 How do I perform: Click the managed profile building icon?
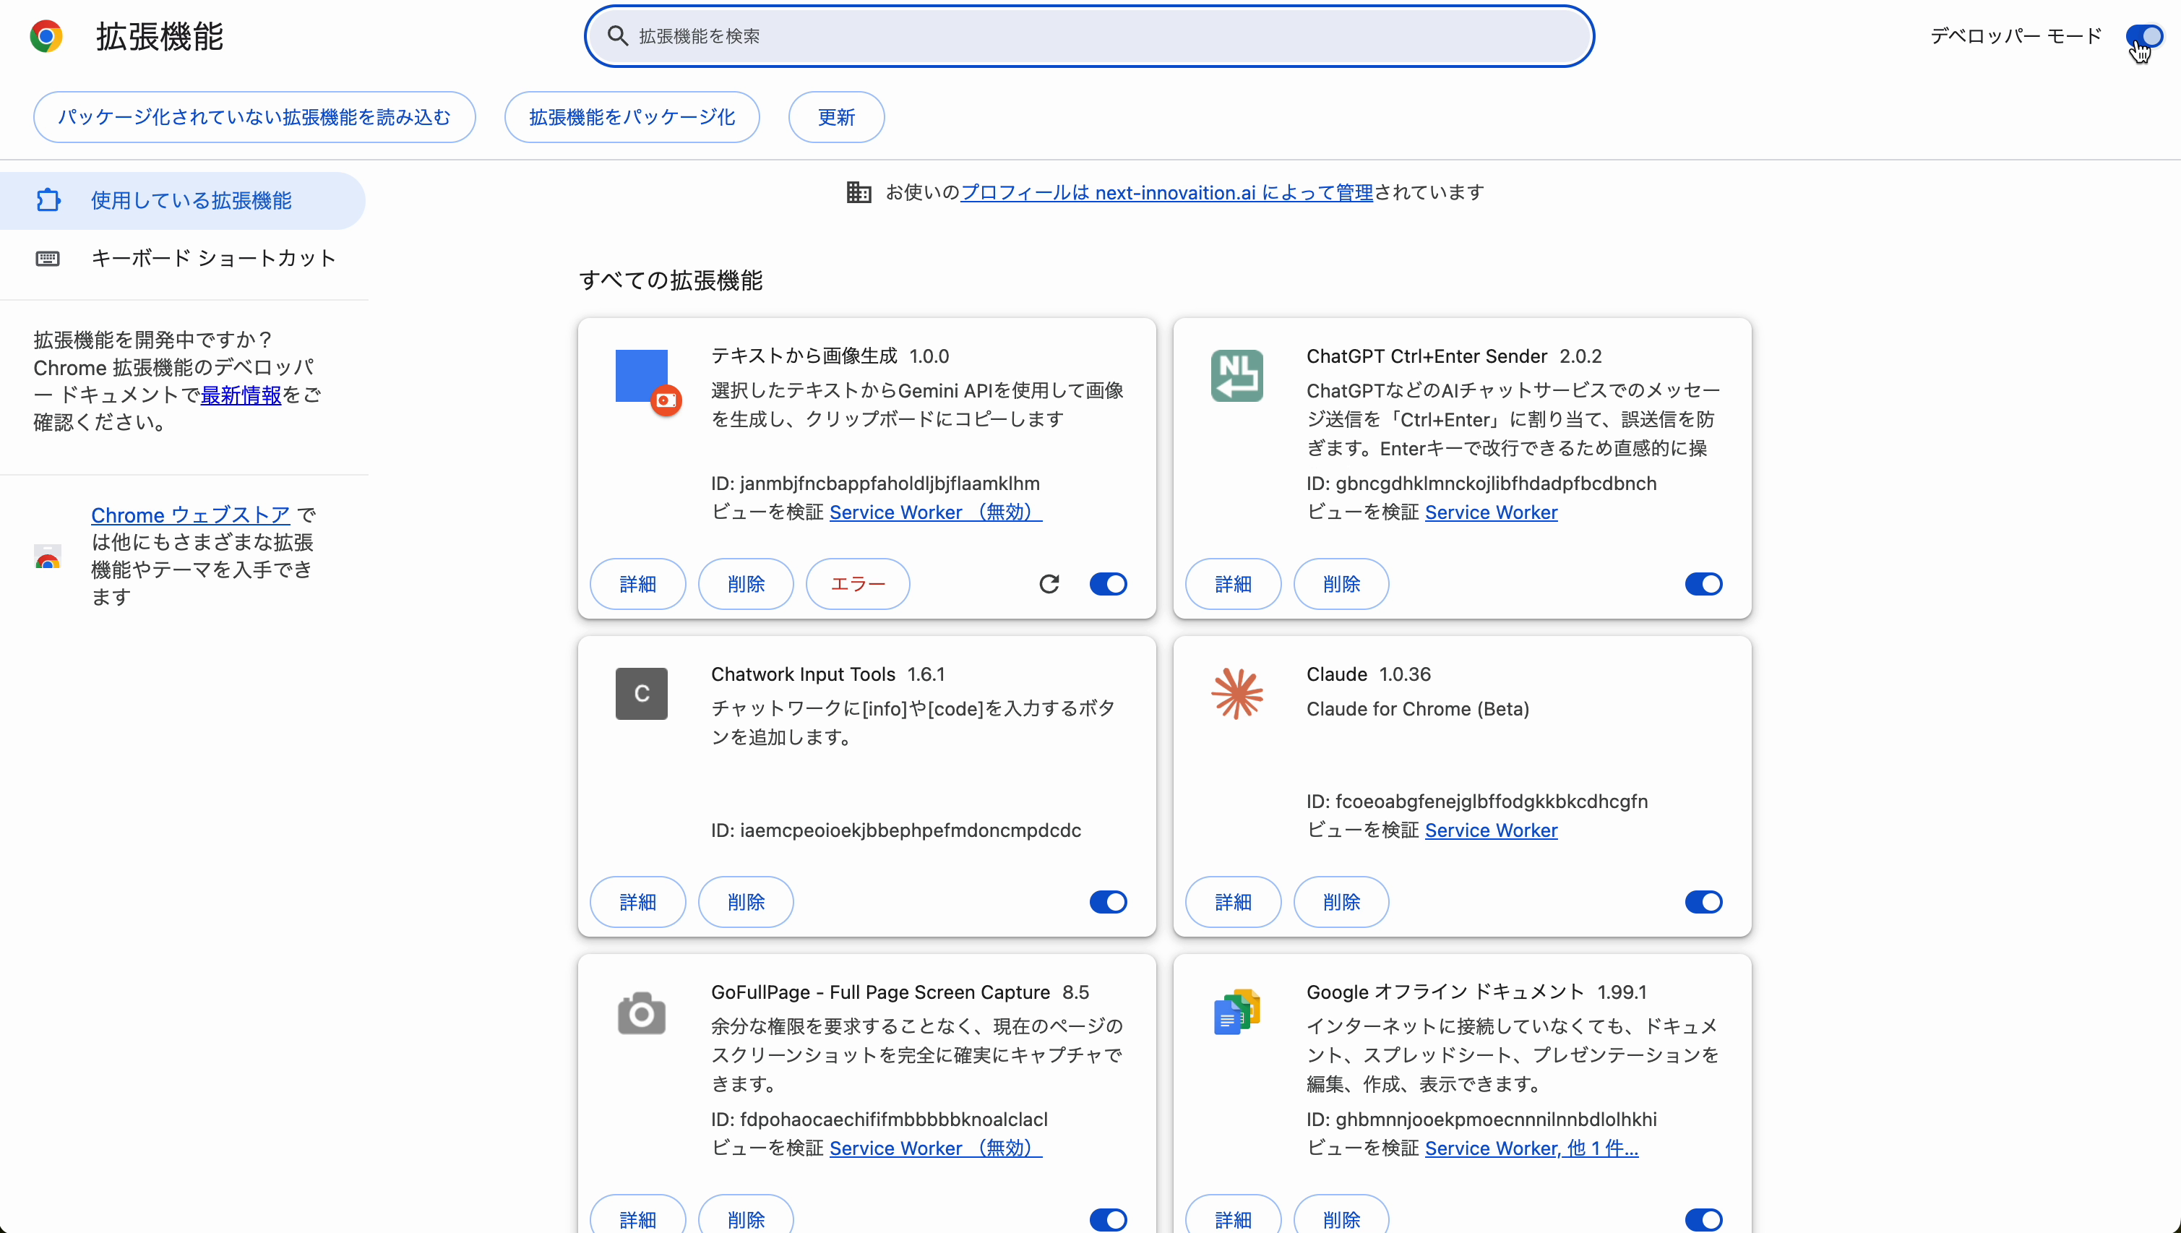[858, 192]
